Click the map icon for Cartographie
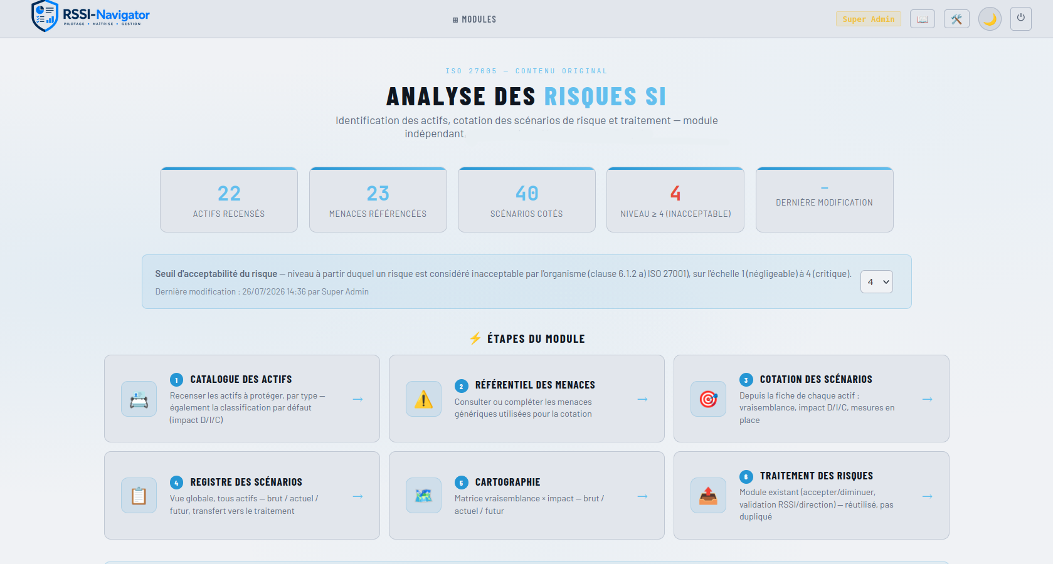Viewport: 1053px width, 564px height. click(423, 496)
